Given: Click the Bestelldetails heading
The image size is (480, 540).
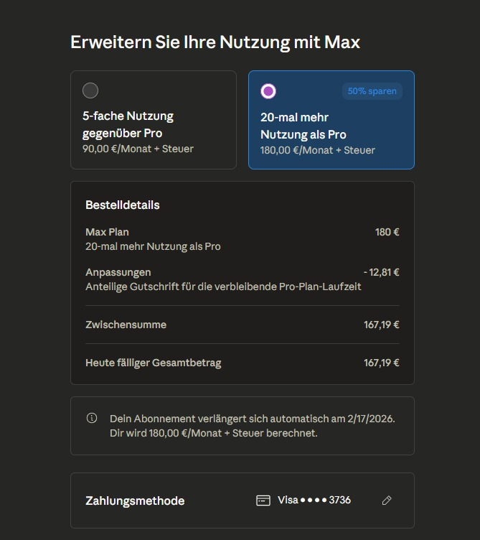Looking at the screenshot, I should [x=123, y=205].
